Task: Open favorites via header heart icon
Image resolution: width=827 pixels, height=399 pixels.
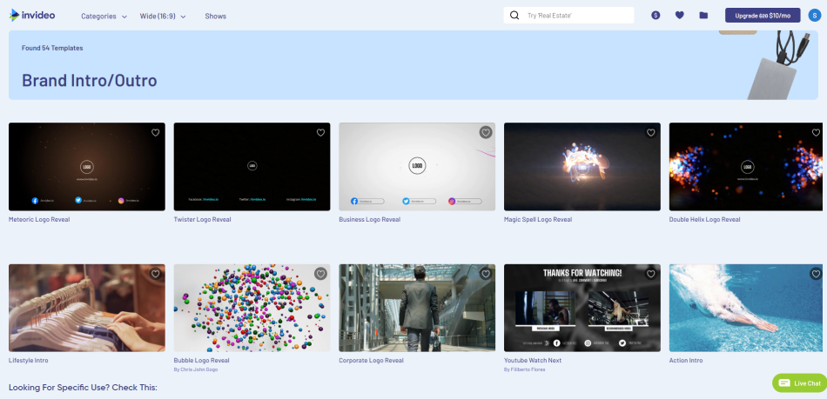Action: point(679,16)
